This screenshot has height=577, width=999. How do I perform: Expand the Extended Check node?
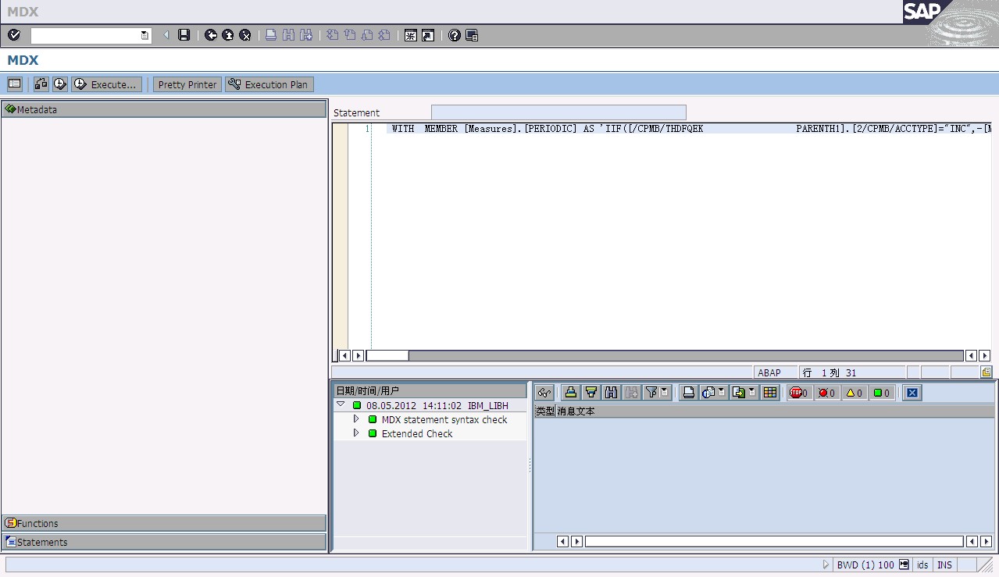pos(356,433)
